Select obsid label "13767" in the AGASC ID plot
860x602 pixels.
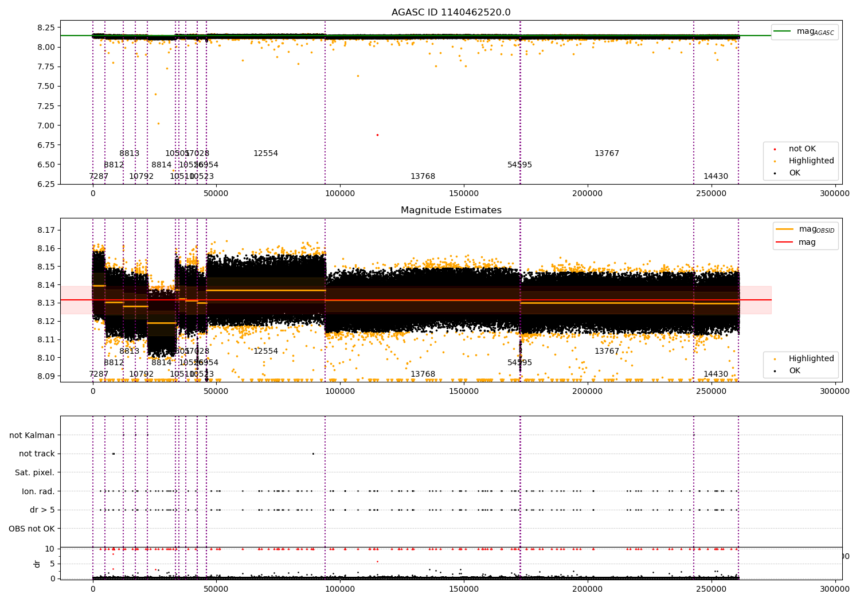(607, 154)
